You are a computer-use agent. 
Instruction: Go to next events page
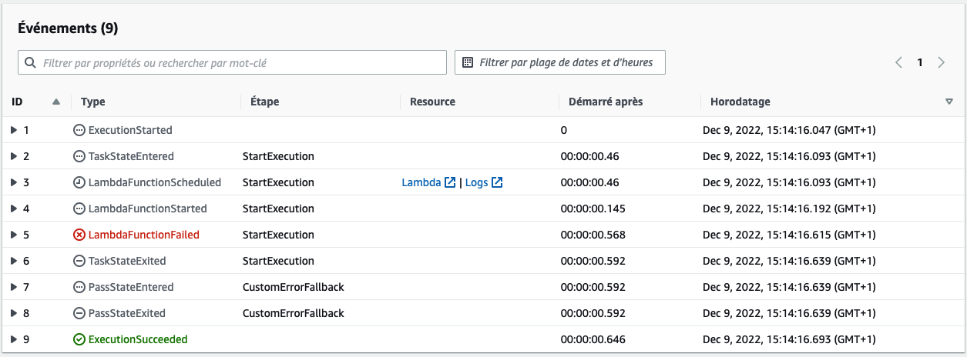pos(942,63)
